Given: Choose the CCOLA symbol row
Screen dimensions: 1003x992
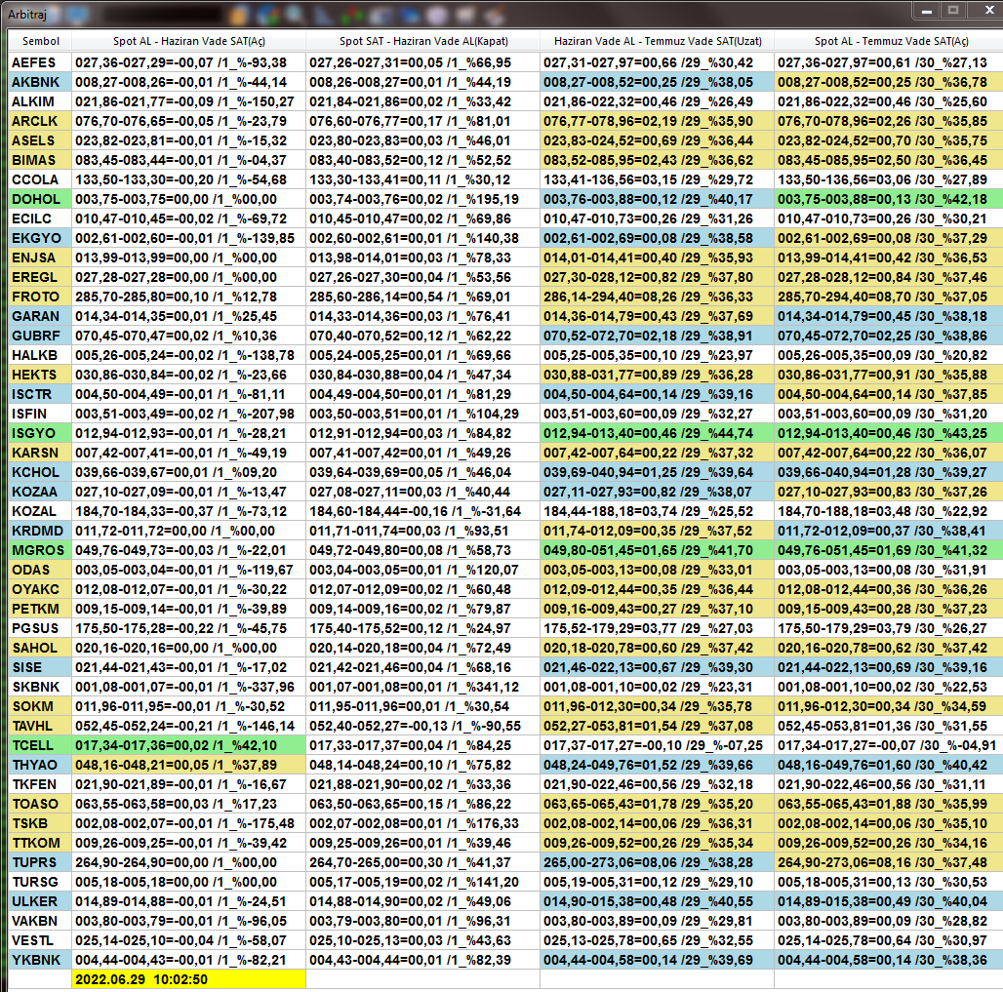Looking at the screenshot, I should click(40, 179).
